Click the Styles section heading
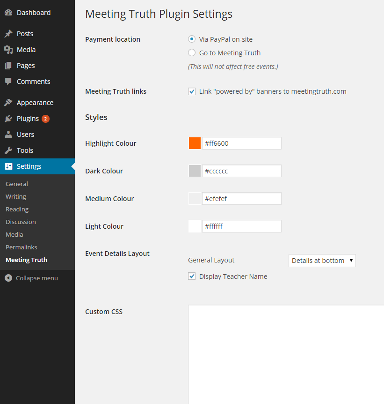This screenshot has width=384, height=404. [x=96, y=118]
